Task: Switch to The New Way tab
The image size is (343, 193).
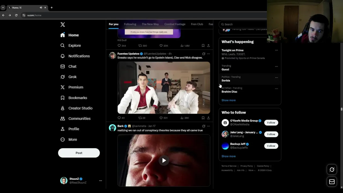Action: pyautogui.click(x=150, y=24)
